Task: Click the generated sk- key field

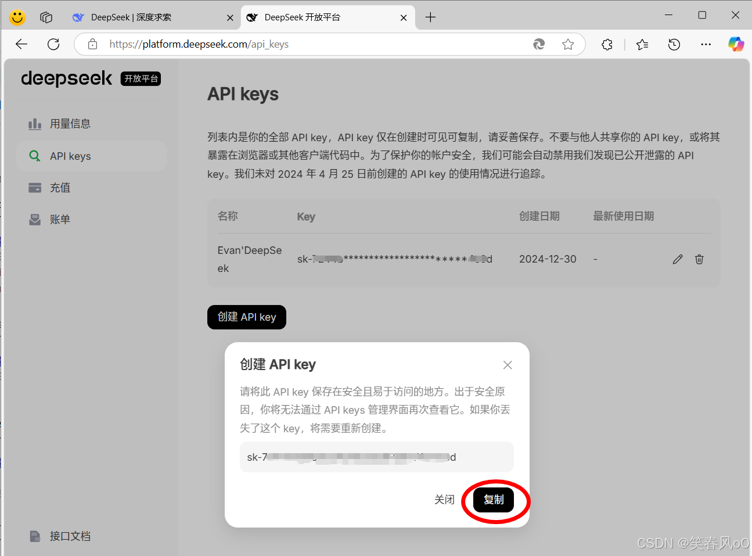Action: pos(377,457)
